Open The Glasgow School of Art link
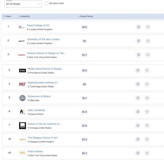The width and height of the screenshot is (164, 161). 42,138
